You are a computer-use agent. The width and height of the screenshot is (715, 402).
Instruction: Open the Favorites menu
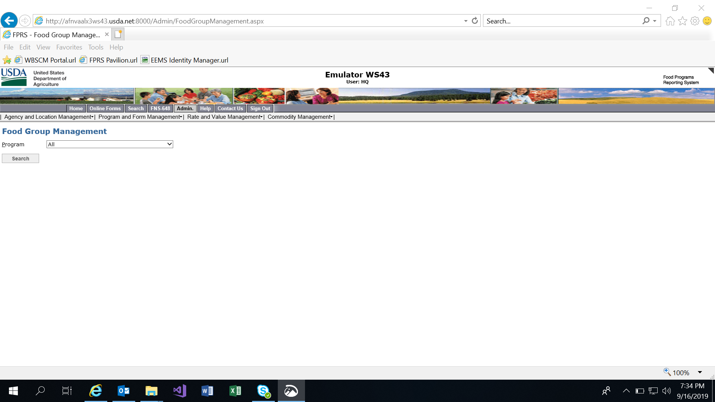point(69,47)
